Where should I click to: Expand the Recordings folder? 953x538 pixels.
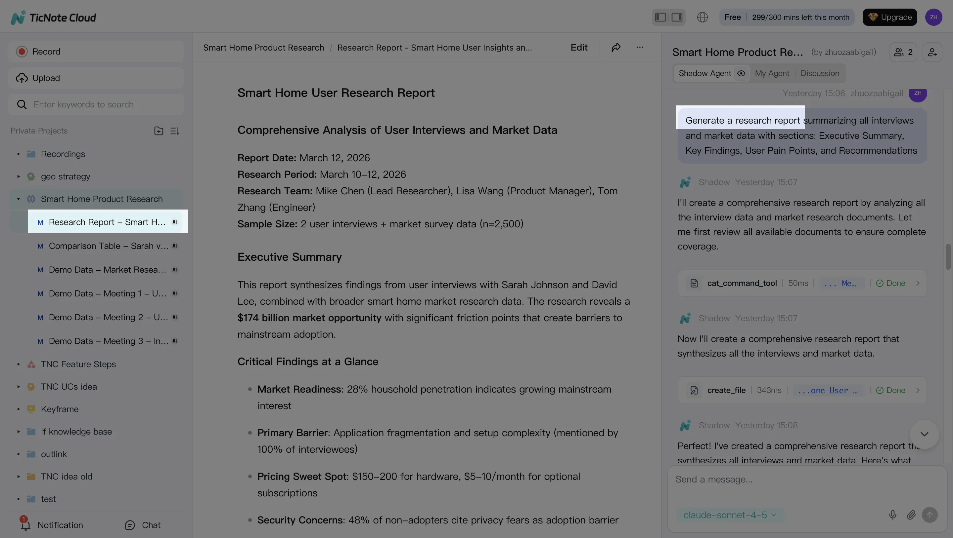pyautogui.click(x=19, y=154)
